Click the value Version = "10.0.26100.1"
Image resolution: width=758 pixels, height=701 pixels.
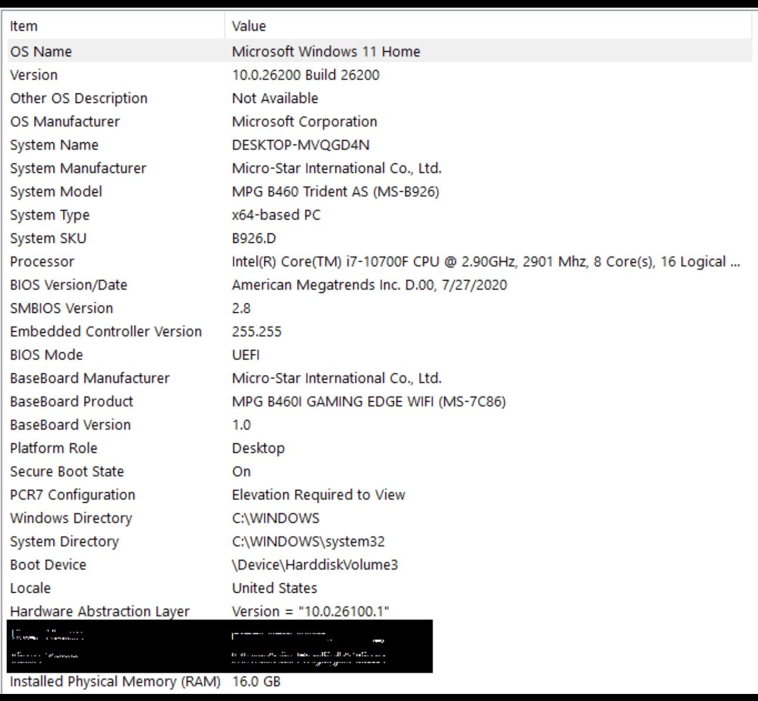[x=311, y=612]
